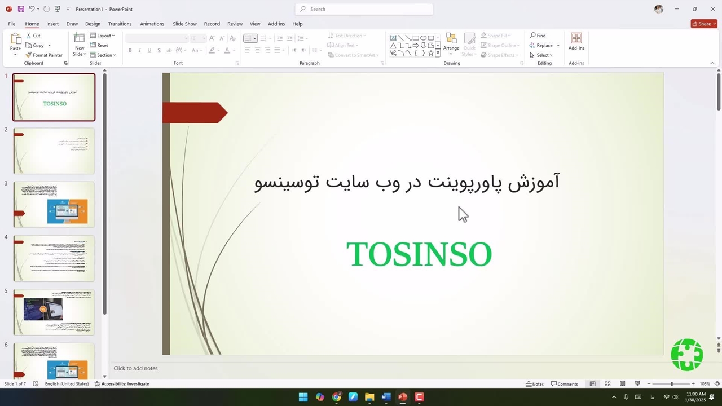This screenshot has height=406, width=722.
Task: Click the Save icon in Quick Access Toolbar
Action: (x=21, y=9)
